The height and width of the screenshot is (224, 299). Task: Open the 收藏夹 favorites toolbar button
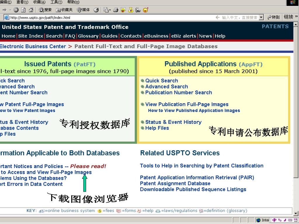[x=64, y=10]
